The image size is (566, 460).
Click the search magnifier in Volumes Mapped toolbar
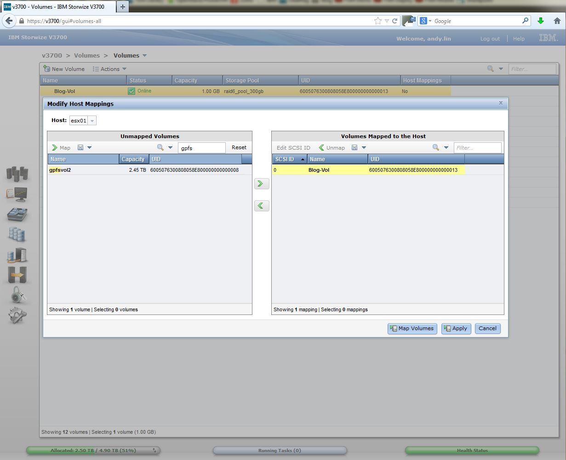(x=435, y=148)
